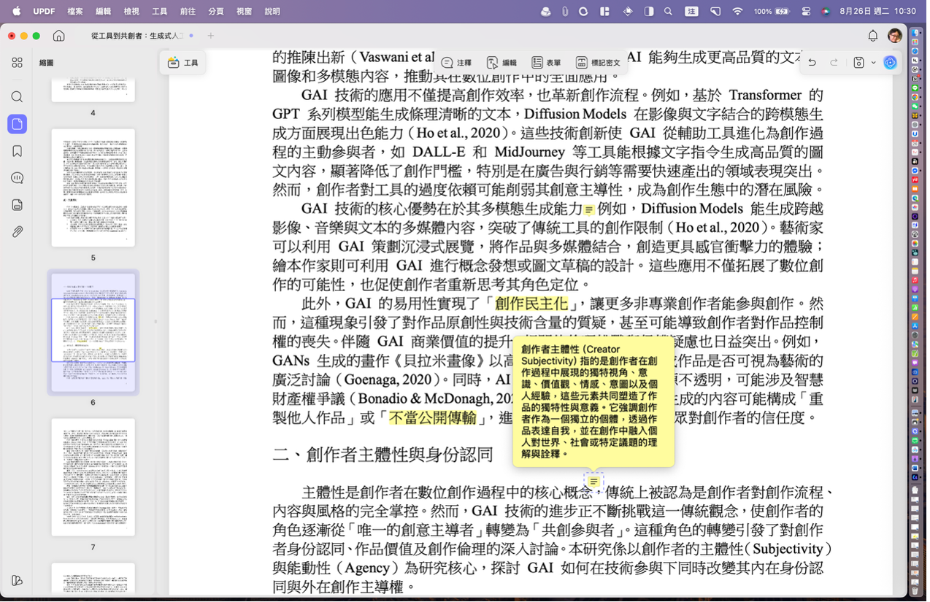Viewport: 930px width, 602px height.
Task: Activate Siri from the menu bar
Action: 826,12
